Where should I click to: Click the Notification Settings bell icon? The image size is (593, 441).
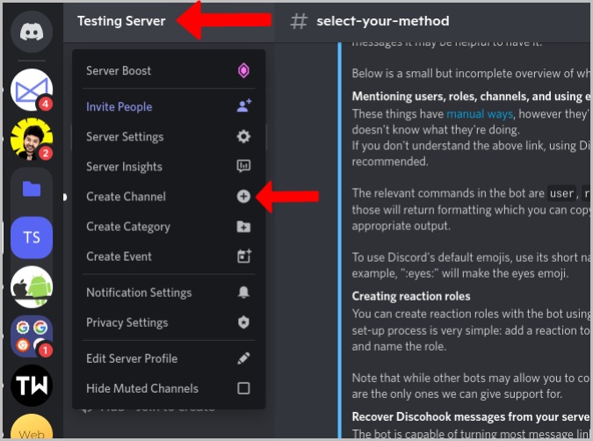coord(243,292)
